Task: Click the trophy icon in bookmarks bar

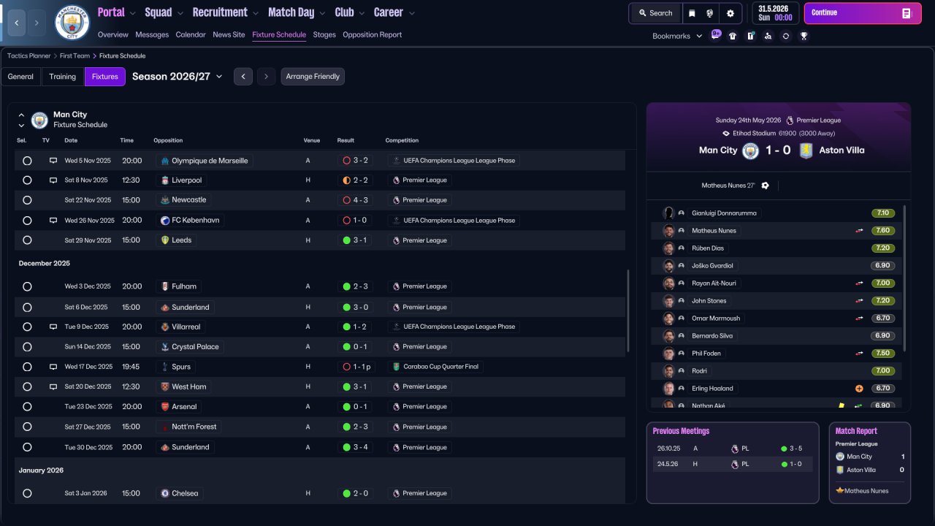Action: click(x=804, y=36)
